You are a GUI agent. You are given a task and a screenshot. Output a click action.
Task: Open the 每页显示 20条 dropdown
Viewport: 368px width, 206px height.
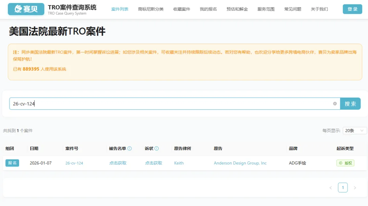point(354,130)
